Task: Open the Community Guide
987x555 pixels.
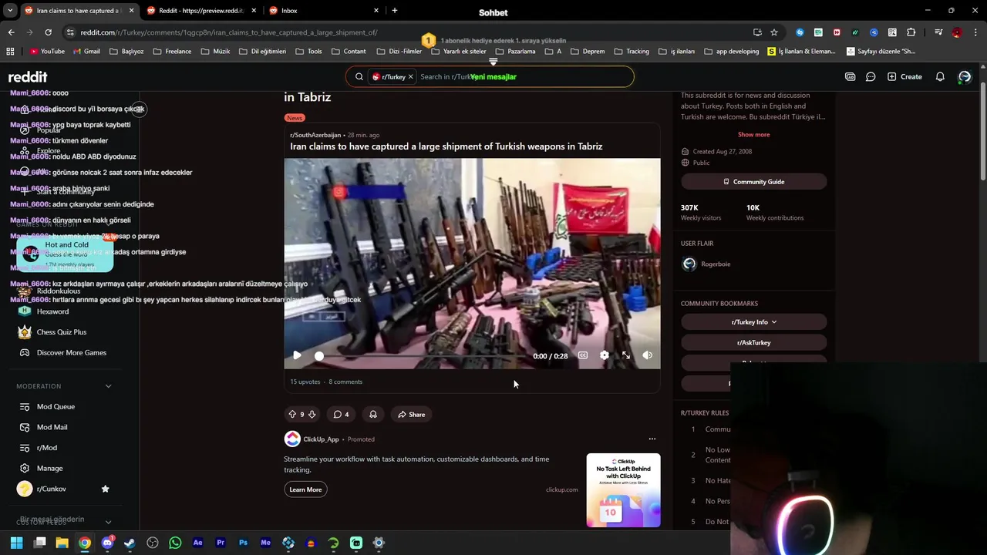Action: click(x=753, y=182)
